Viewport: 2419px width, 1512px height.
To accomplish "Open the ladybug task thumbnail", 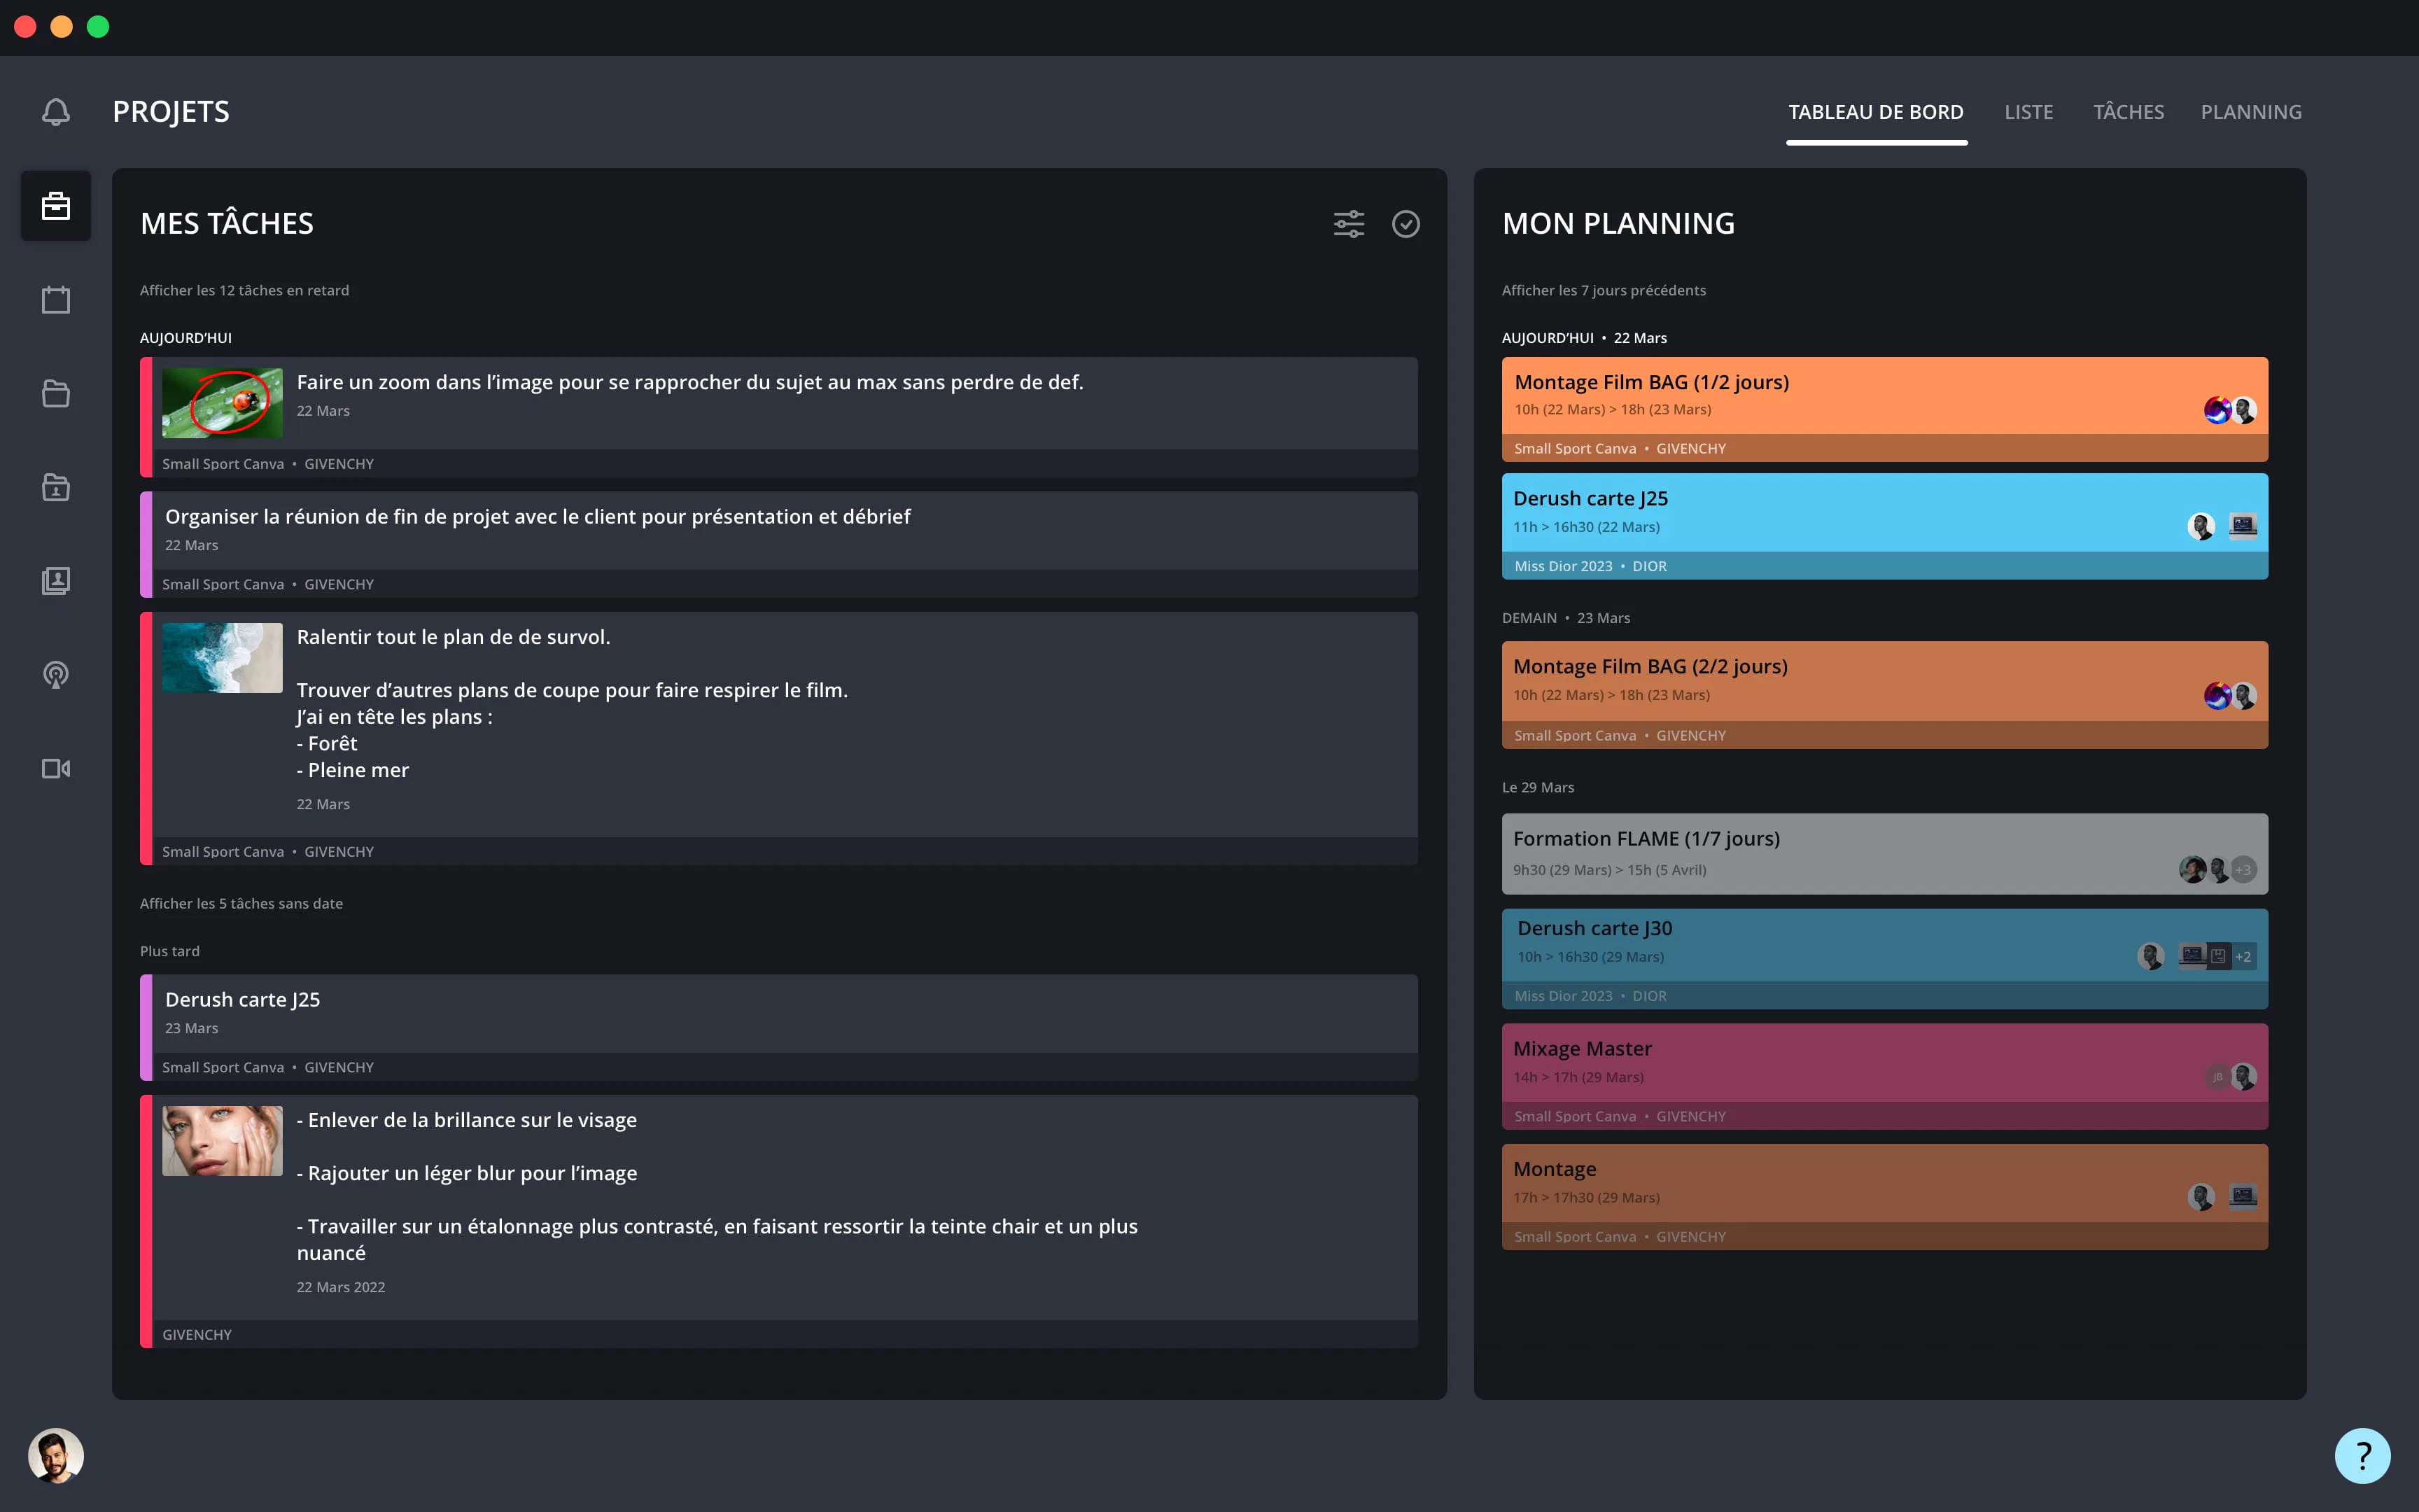I will [222, 403].
